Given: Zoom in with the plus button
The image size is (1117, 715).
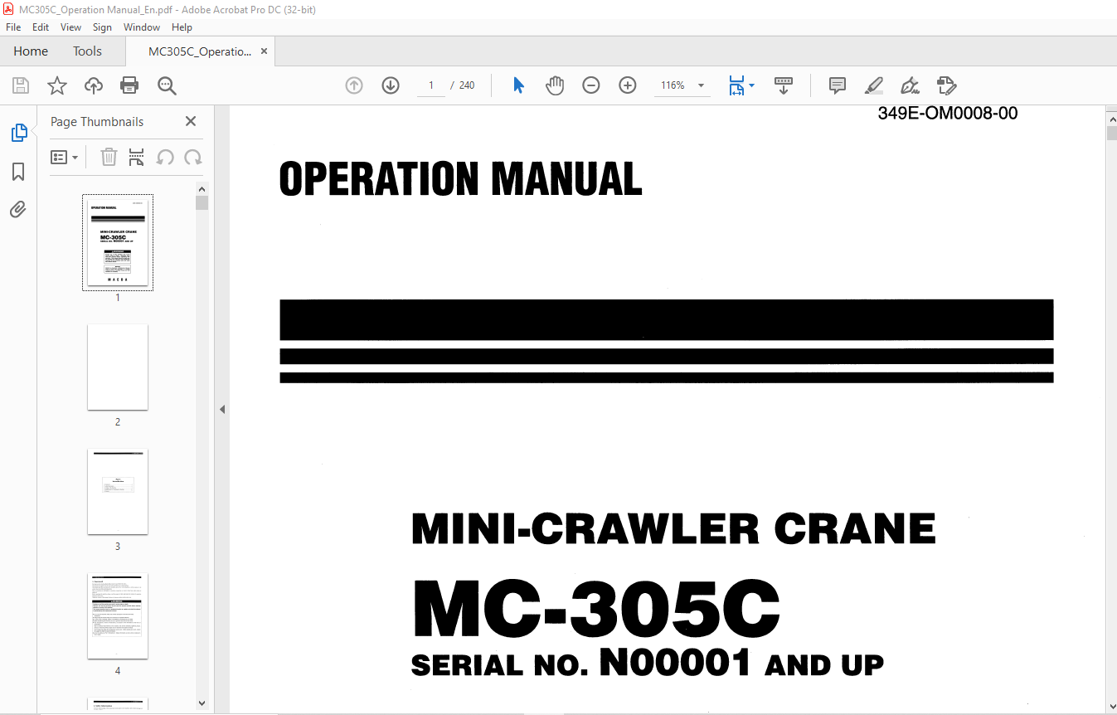Looking at the screenshot, I should [x=628, y=85].
